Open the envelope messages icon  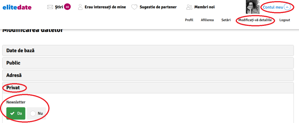pos(50,7)
